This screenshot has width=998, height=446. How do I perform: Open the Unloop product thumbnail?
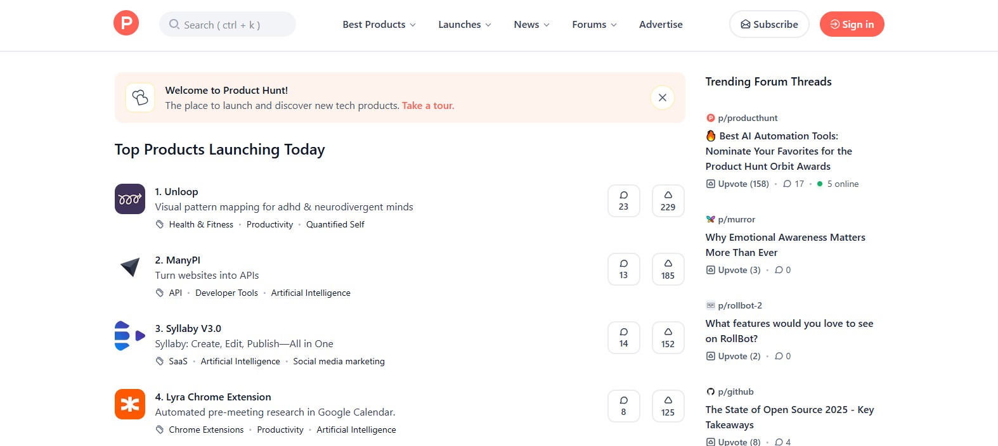130,199
